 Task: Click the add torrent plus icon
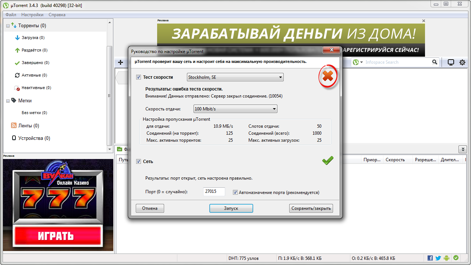click(x=120, y=63)
